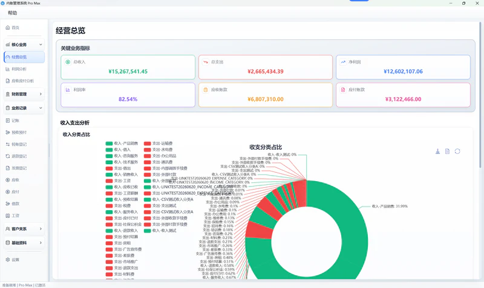This screenshot has height=288, width=484.
Task: Click the 收入-销售收入 legend color swatch
Action: (x=109, y=174)
